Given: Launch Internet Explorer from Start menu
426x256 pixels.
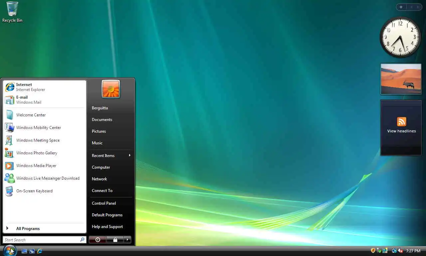Looking at the screenshot, I should click(x=45, y=87).
